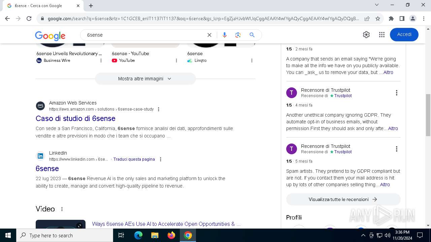Open 6sense Unveils Revolutionary image result
This screenshot has height=242, width=431.
click(69, 53)
